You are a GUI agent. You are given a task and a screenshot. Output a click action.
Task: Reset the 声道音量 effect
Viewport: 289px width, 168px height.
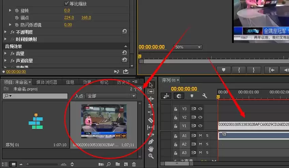pyautogui.click(x=125, y=60)
